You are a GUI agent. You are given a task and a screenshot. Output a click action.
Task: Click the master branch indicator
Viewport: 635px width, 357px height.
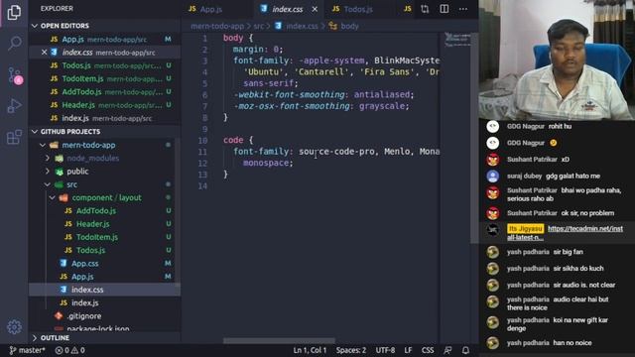coord(27,350)
